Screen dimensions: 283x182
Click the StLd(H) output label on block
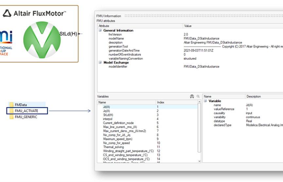pos(68,34)
